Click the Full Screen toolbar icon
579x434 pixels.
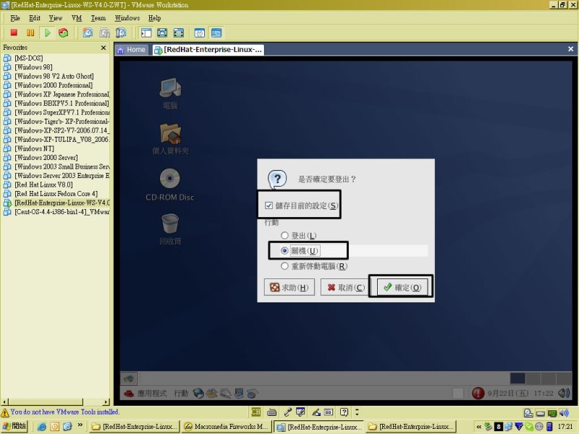click(x=178, y=33)
